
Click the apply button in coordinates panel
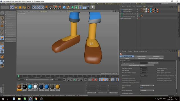[113, 93]
